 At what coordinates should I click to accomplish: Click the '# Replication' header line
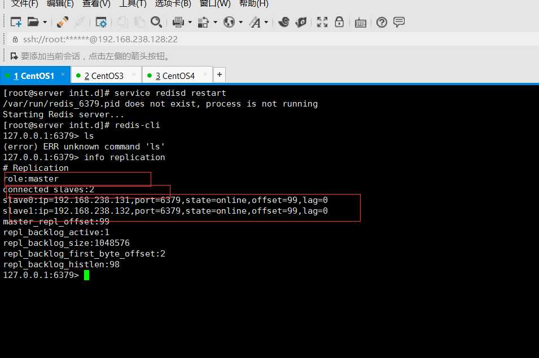(x=36, y=168)
